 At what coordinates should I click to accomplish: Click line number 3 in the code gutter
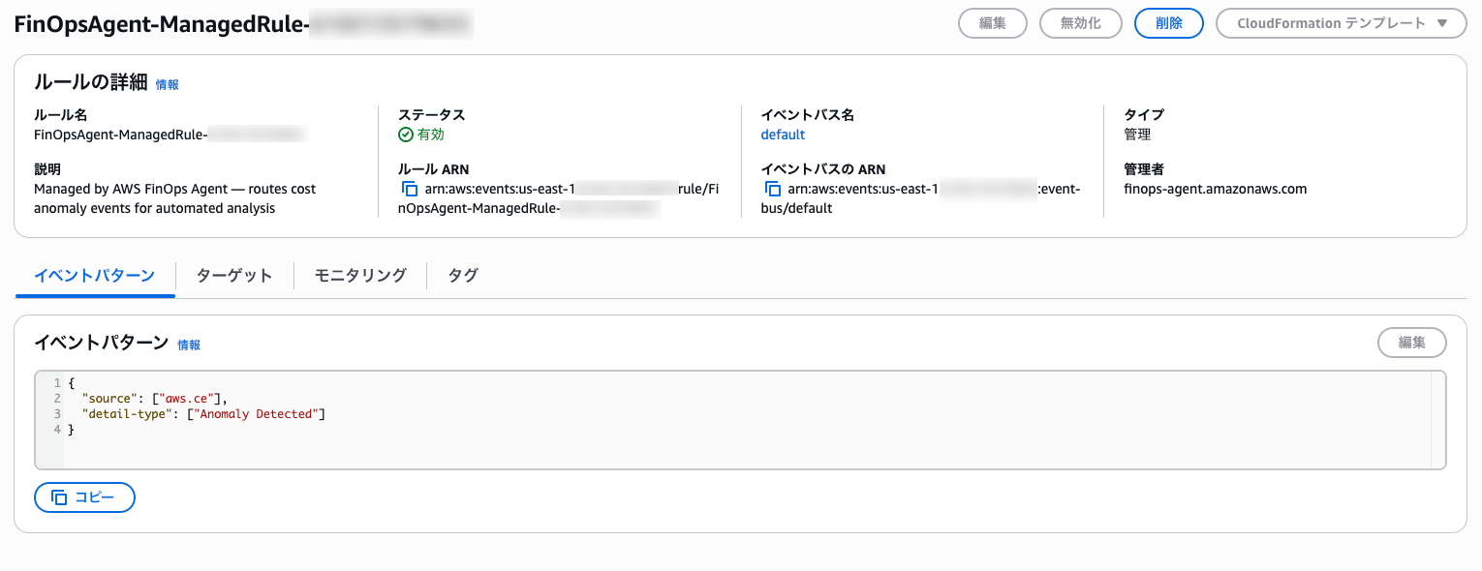[x=57, y=414]
